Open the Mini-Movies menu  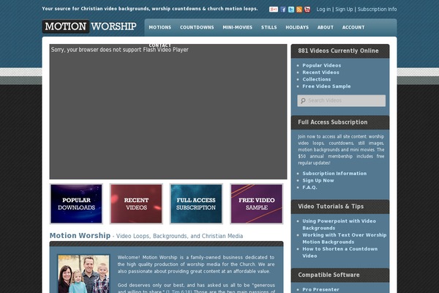point(237,28)
